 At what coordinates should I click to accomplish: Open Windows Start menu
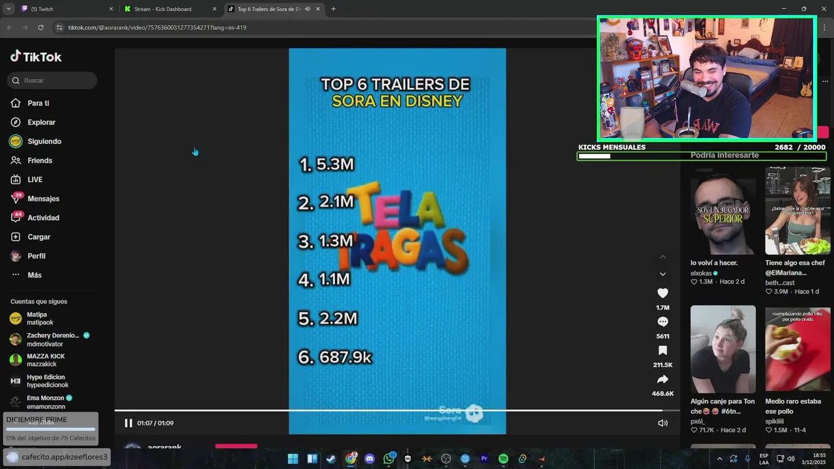(293, 459)
